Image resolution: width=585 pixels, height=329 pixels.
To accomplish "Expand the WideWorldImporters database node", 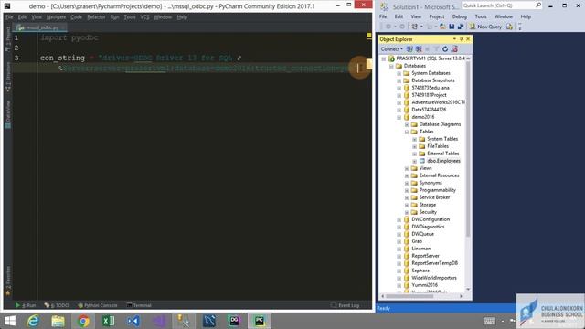I will [x=399, y=278].
